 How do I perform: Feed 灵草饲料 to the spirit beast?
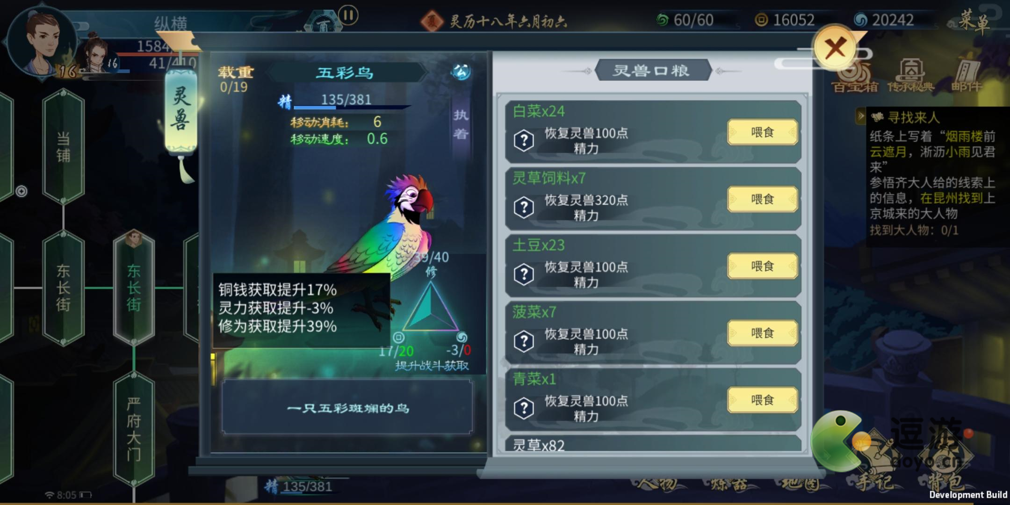[x=762, y=199]
